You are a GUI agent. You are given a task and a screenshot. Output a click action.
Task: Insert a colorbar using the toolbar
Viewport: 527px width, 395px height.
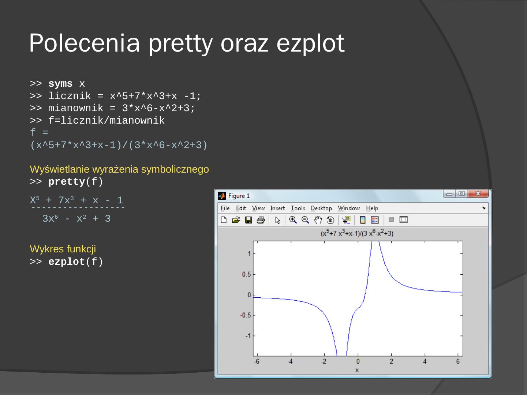tap(363, 220)
